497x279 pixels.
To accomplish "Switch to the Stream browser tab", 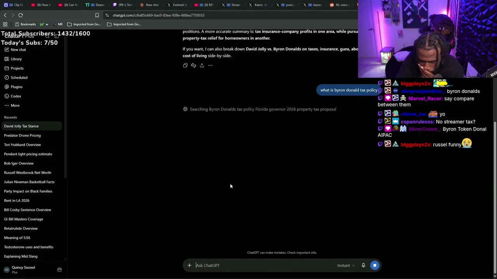I will 231,5.
